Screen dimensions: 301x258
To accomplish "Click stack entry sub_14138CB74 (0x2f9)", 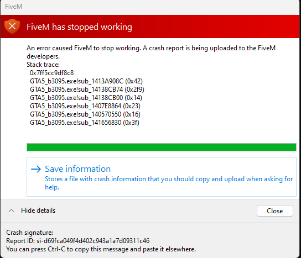I will coord(87,89).
